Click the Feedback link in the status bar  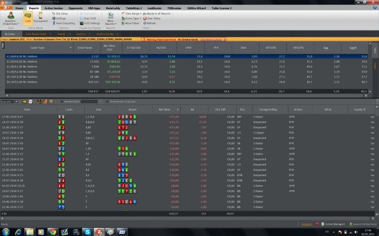click(x=306, y=224)
